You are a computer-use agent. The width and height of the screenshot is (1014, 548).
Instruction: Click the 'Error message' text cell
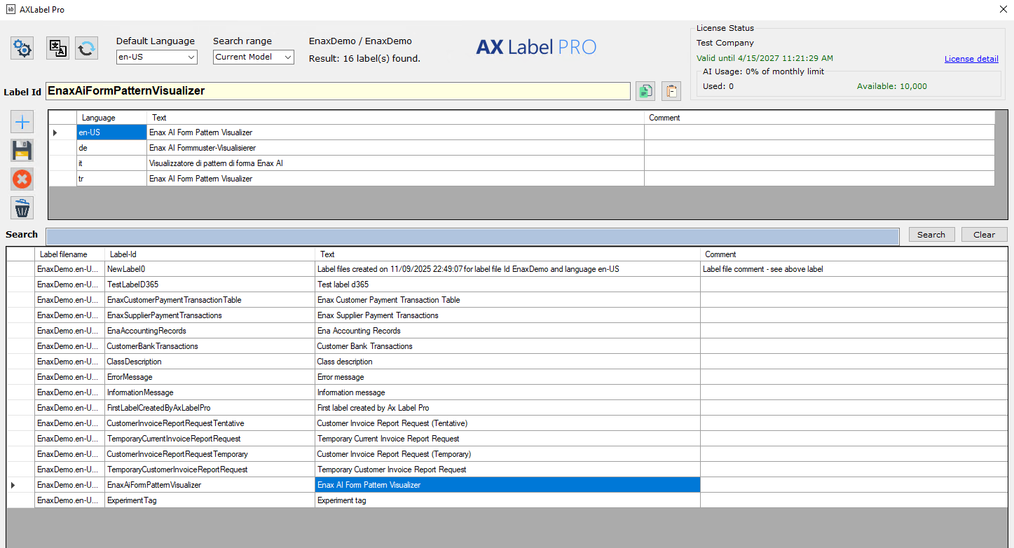pyautogui.click(x=507, y=377)
